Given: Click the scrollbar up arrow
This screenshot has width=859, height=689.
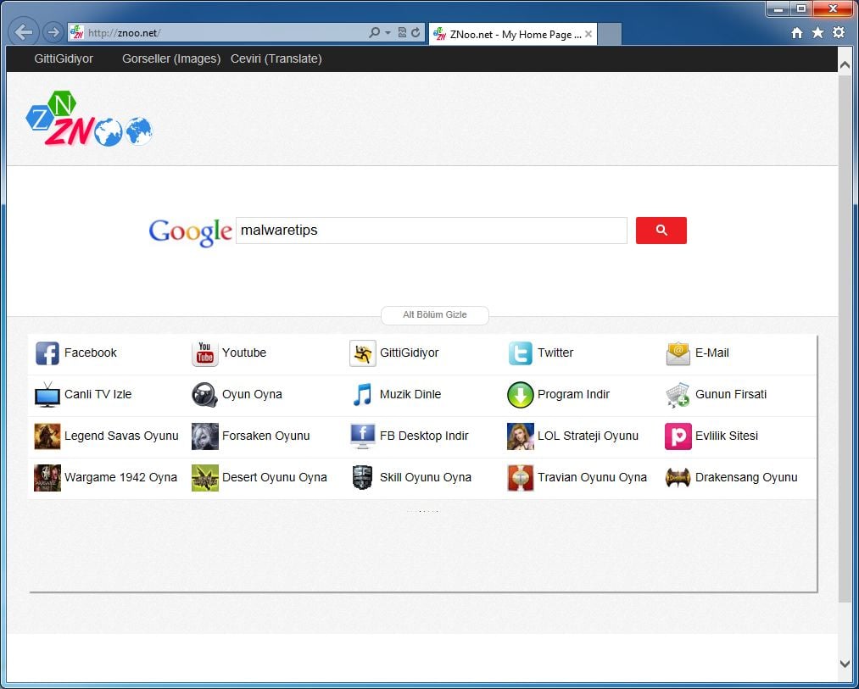Looking at the screenshot, I should (x=845, y=64).
